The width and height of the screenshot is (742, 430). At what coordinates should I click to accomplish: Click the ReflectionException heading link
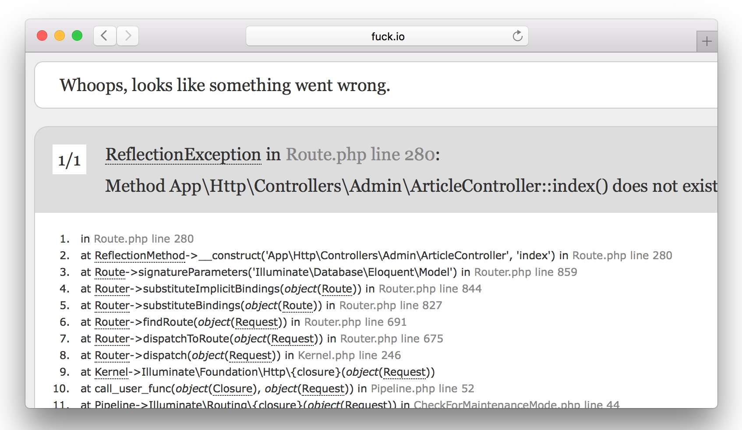(183, 155)
